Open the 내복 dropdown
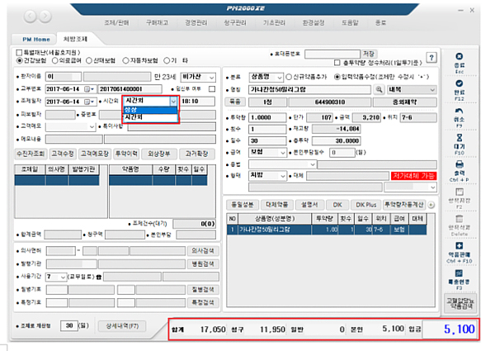Image resolution: width=495 pixels, height=351 pixels. 412,90
